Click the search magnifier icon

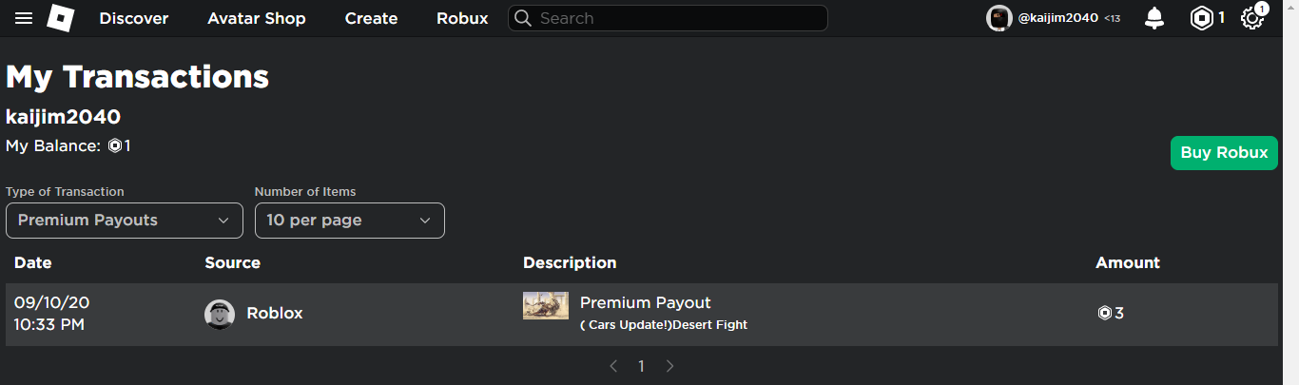pos(522,18)
